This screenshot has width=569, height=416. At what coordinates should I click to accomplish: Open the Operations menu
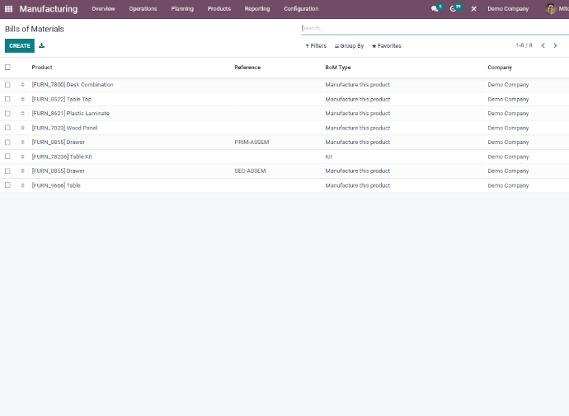pos(143,9)
